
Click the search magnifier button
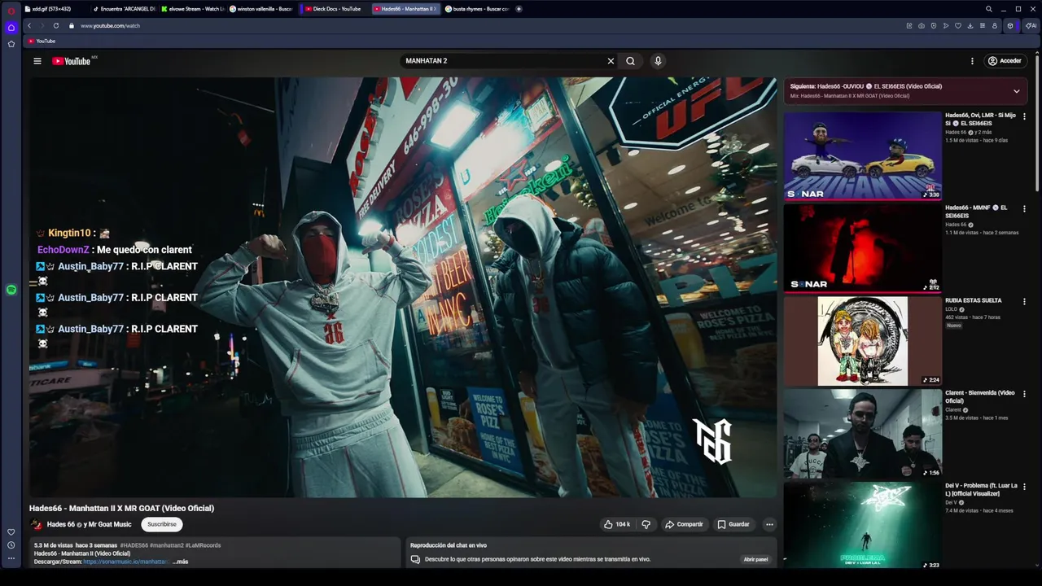tap(630, 61)
